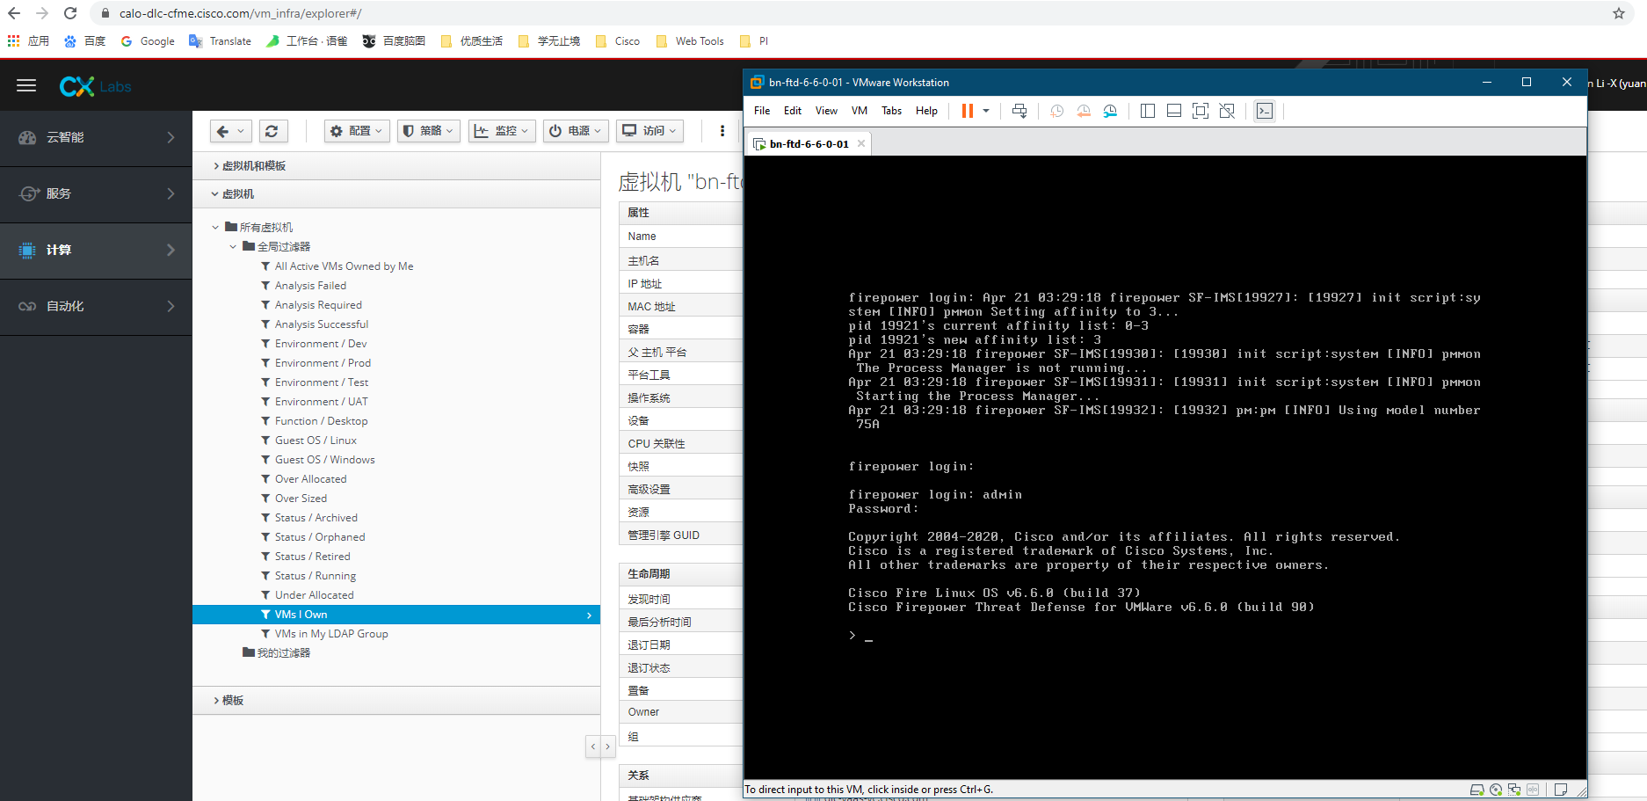Click inside the black VM console screen
The image size is (1647, 801).
(x=1165, y=466)
